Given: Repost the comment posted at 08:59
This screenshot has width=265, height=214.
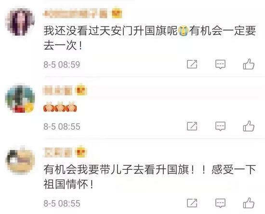Looking at the screenshot, I should (192, 64).
